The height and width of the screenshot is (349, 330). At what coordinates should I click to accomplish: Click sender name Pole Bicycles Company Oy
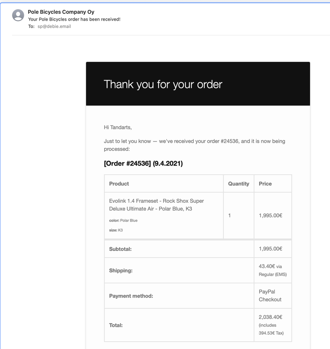tap(61, 12)
